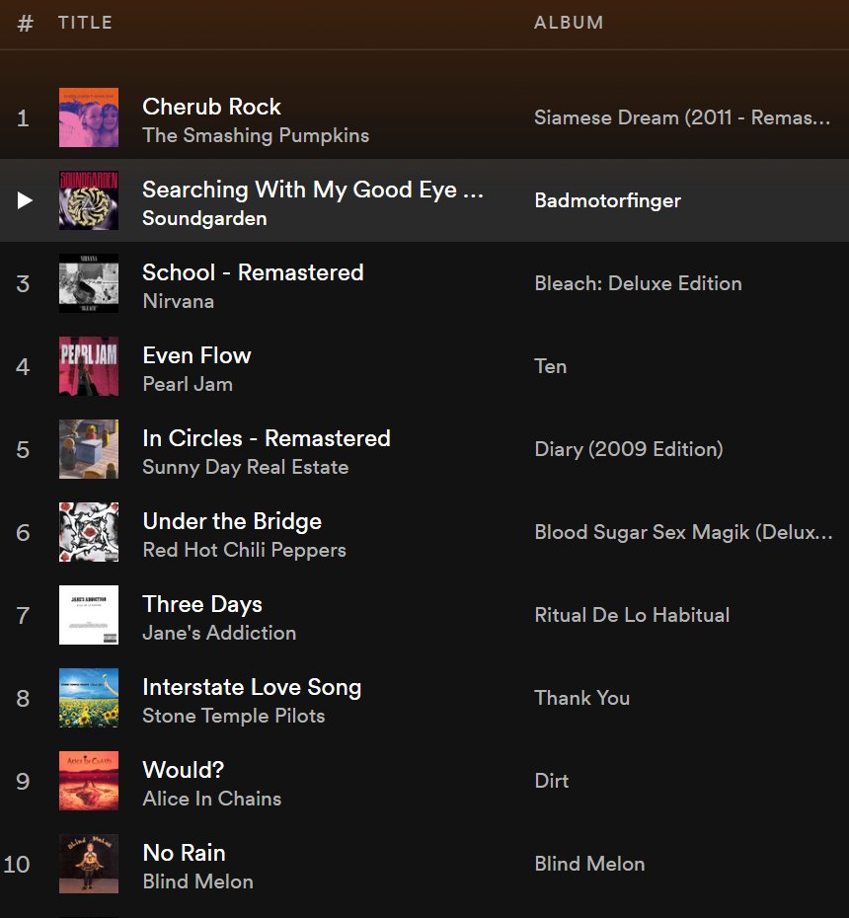The width and height of the screenshot is (849, 918).
Task: Select Under the Bridge song title
Action: pos(232,521)
